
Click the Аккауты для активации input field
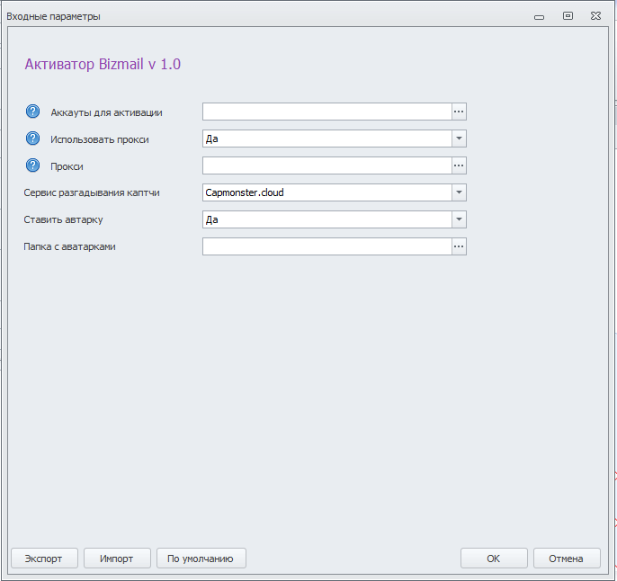(327, 112)
